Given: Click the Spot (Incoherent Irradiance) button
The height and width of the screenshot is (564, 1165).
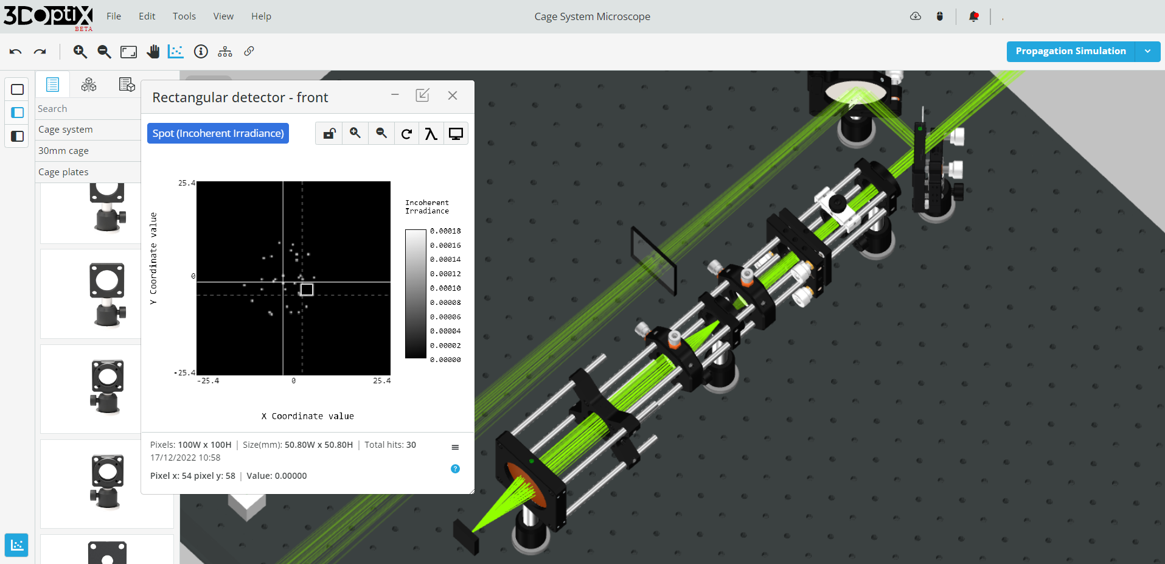Looking at the screenshot, I should (218, 133).
